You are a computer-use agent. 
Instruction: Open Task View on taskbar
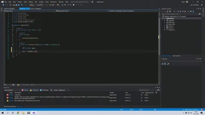(13, 113)
